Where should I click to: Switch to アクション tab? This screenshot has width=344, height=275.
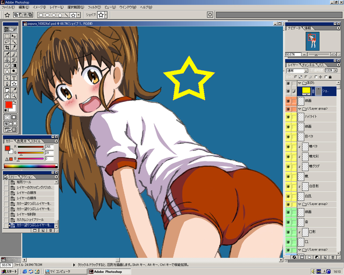(x=27, y=177)
